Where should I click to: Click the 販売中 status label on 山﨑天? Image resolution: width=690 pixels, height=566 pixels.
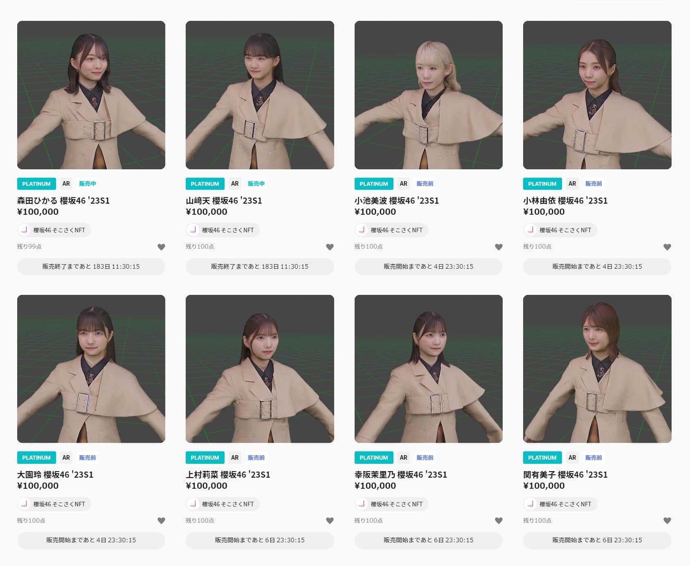[x=256, y=184]
